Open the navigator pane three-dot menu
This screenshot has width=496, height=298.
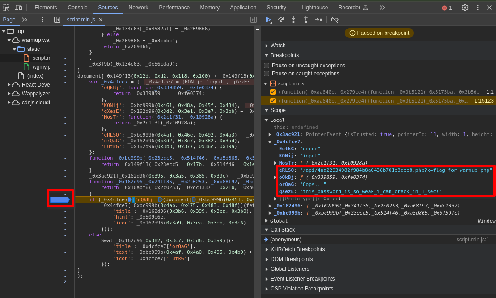(x=42, y=20)
